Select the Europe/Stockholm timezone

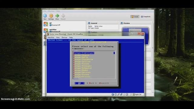pos(83,59)
